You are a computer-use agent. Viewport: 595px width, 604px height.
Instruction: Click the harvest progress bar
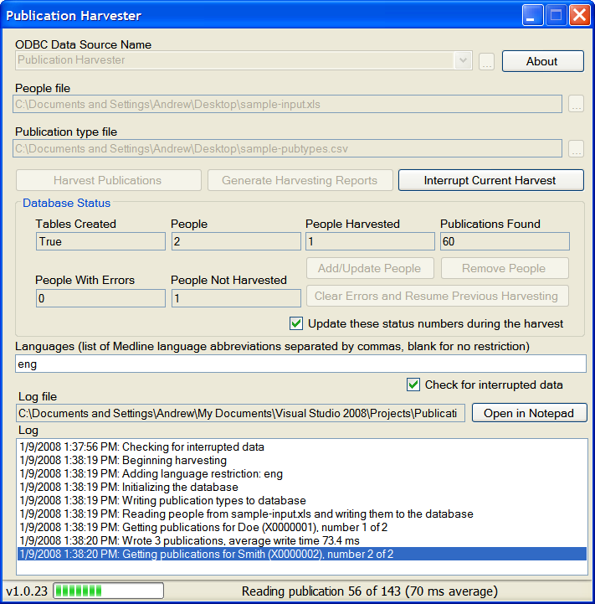pyautogui.click(x=109, y=591)
